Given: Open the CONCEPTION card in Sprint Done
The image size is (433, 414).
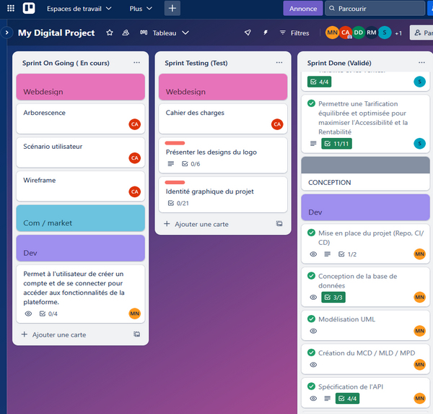Looking at the screenshot, I should click(365, 173).
